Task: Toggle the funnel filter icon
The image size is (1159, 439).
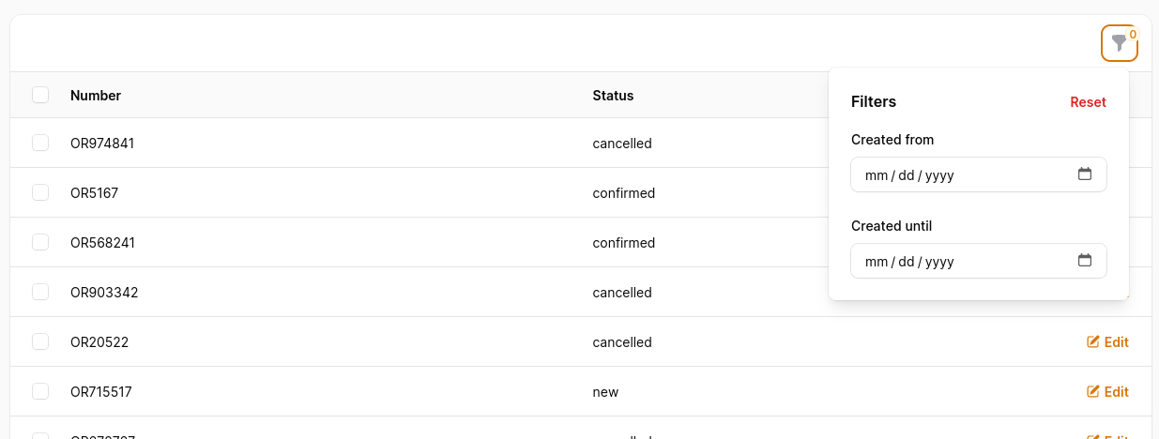Action: tap(1119, 43)
